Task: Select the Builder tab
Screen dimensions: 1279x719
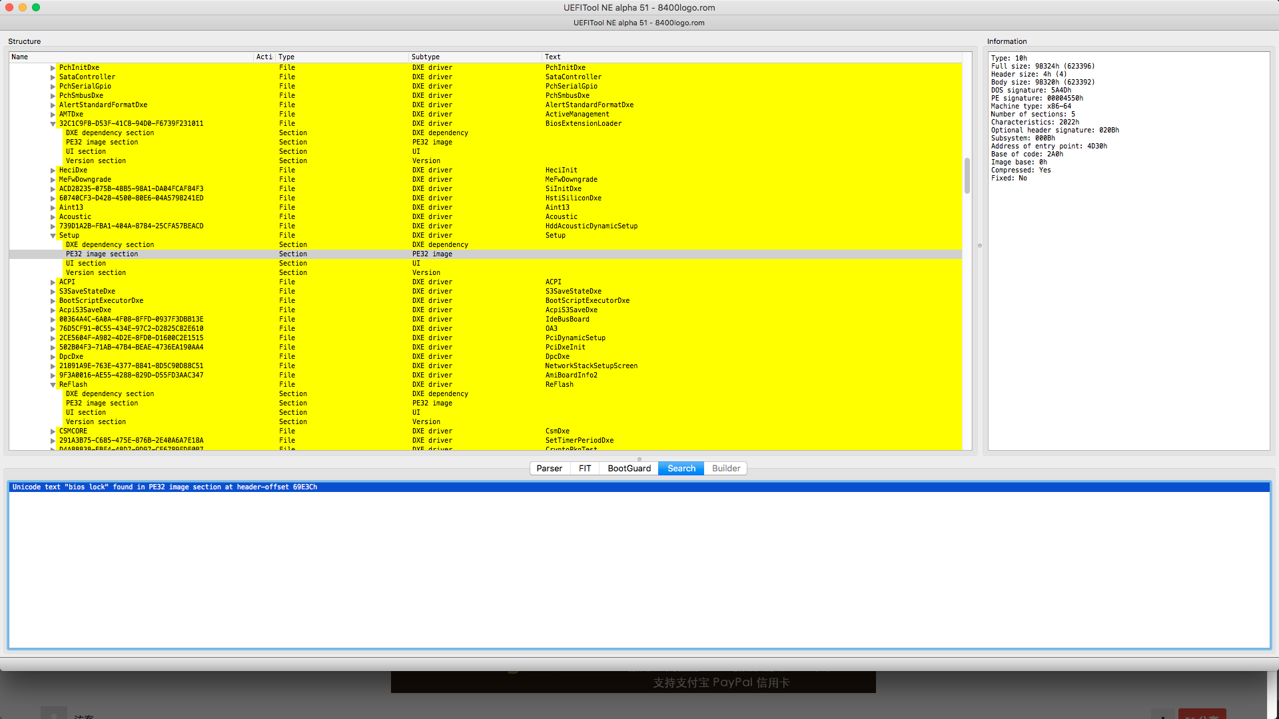Action: coord(725,469)
